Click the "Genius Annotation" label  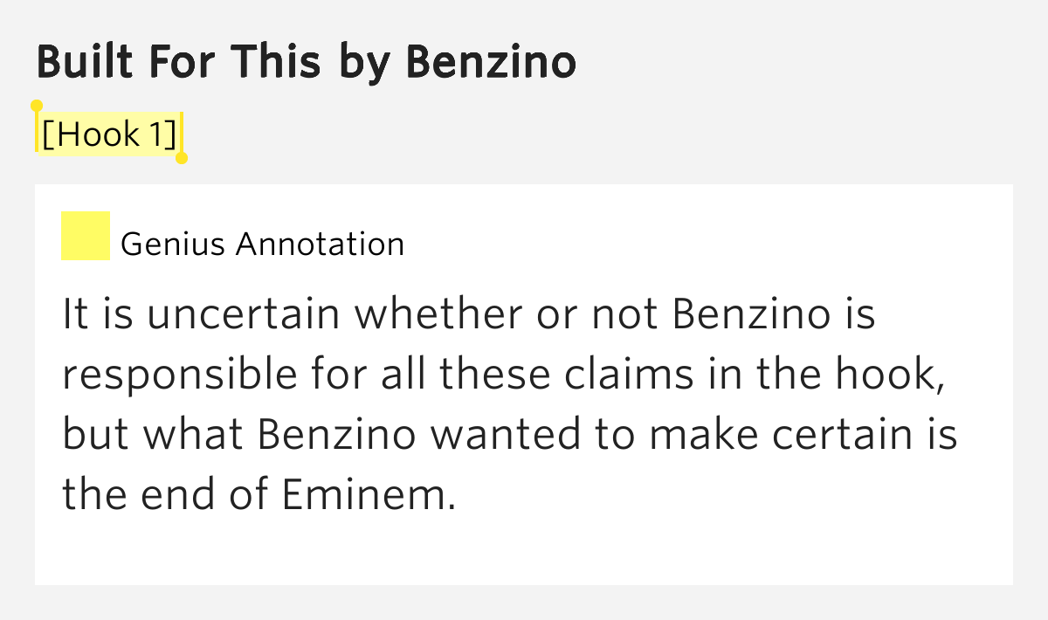click(x=262, y=245)
